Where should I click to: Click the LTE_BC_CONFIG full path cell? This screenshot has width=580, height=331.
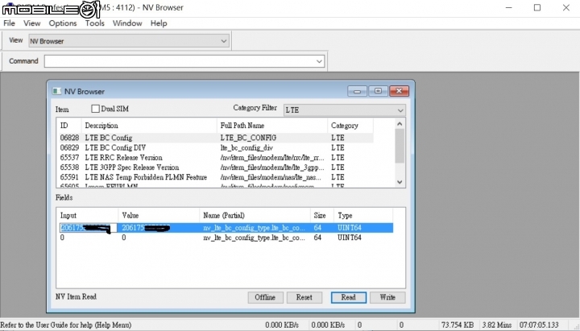click(248, 138)
